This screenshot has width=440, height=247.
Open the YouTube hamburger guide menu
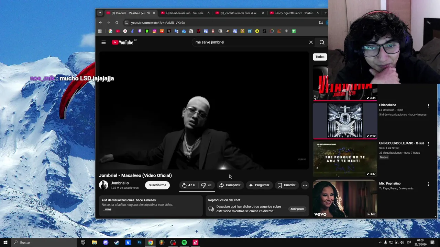(103, 42)
